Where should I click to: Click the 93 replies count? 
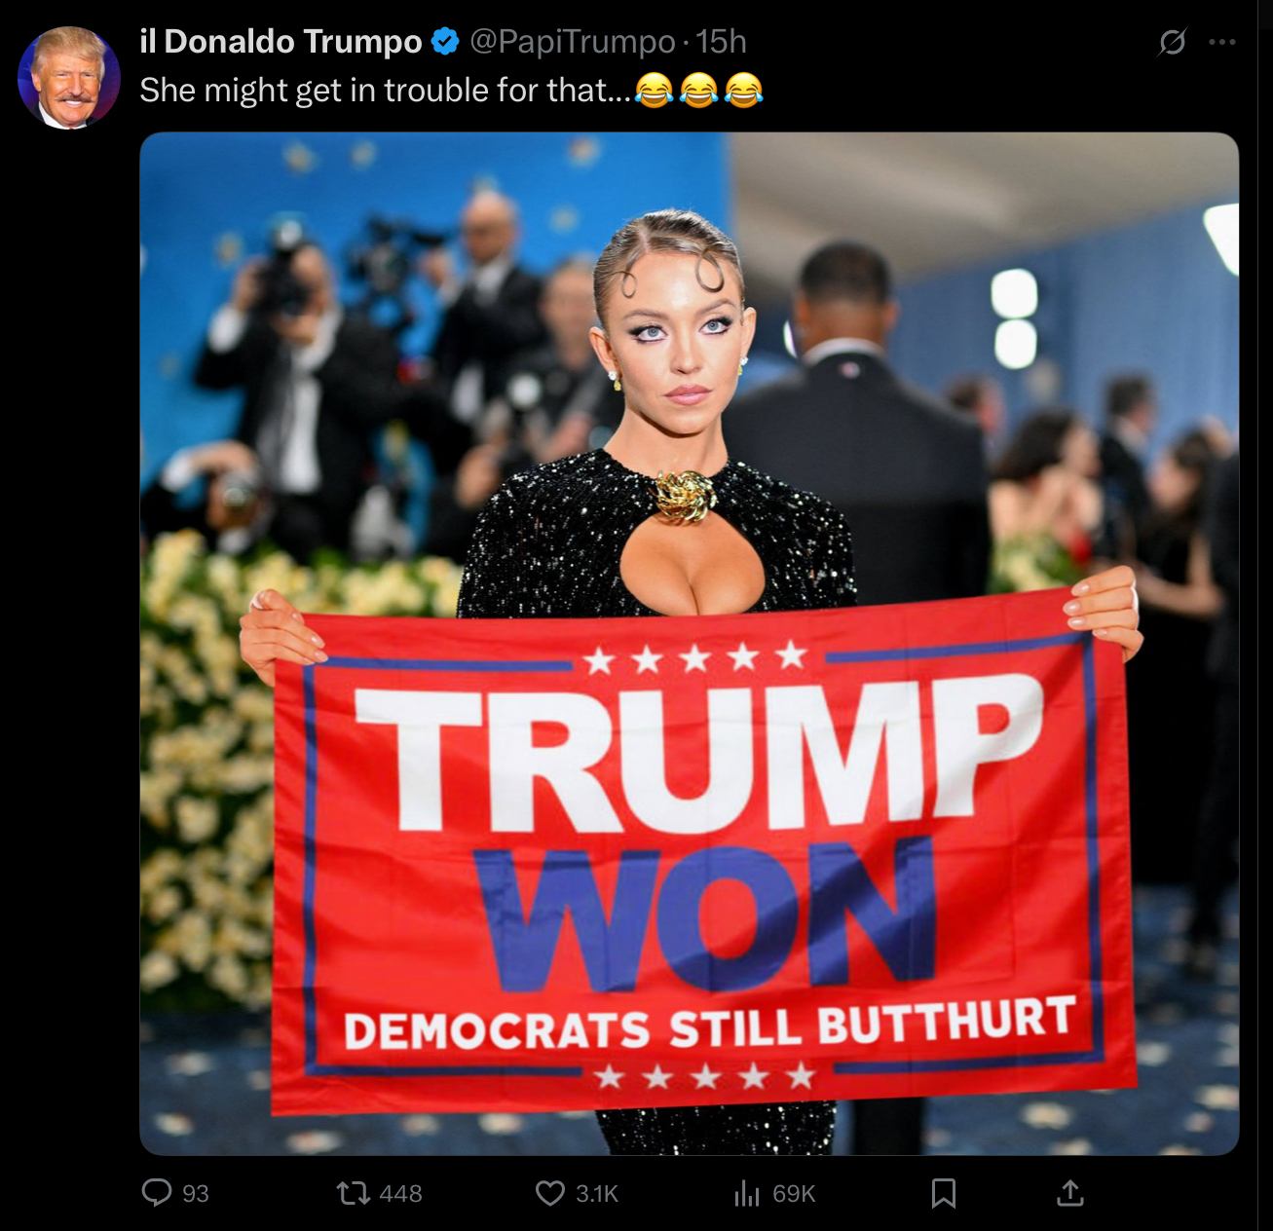196,1194
